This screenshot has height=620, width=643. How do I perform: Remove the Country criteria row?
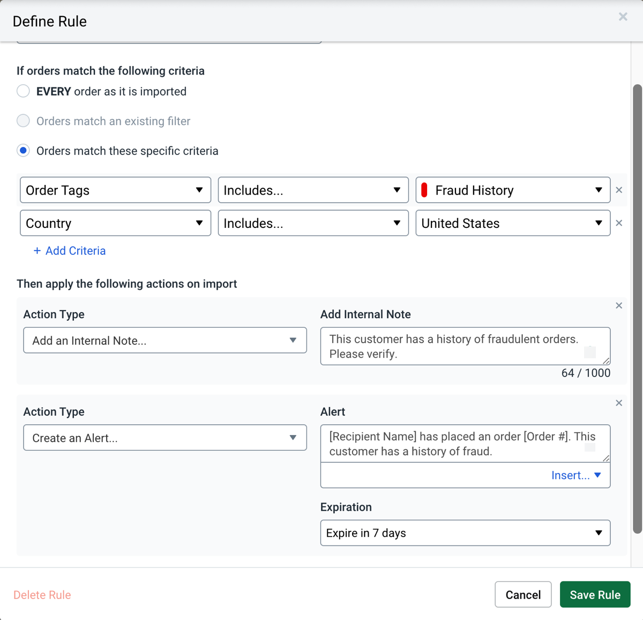click(x=619, y=223)
